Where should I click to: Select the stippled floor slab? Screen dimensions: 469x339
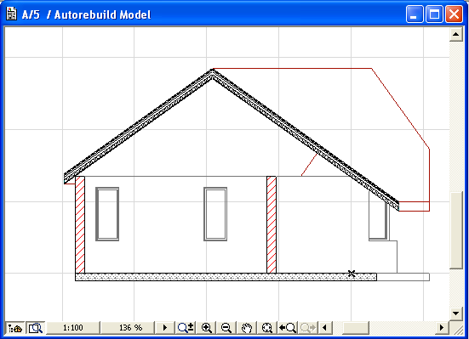click(226, 277)
